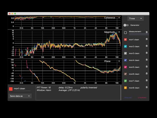
Task: Delete the mon4 clean measurement
Action: click(x=147, y=60)
